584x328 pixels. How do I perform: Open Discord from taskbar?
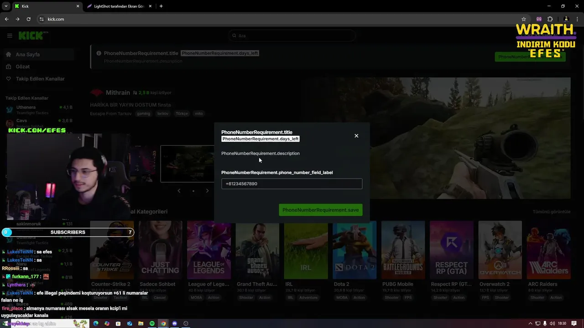point(174,323)
